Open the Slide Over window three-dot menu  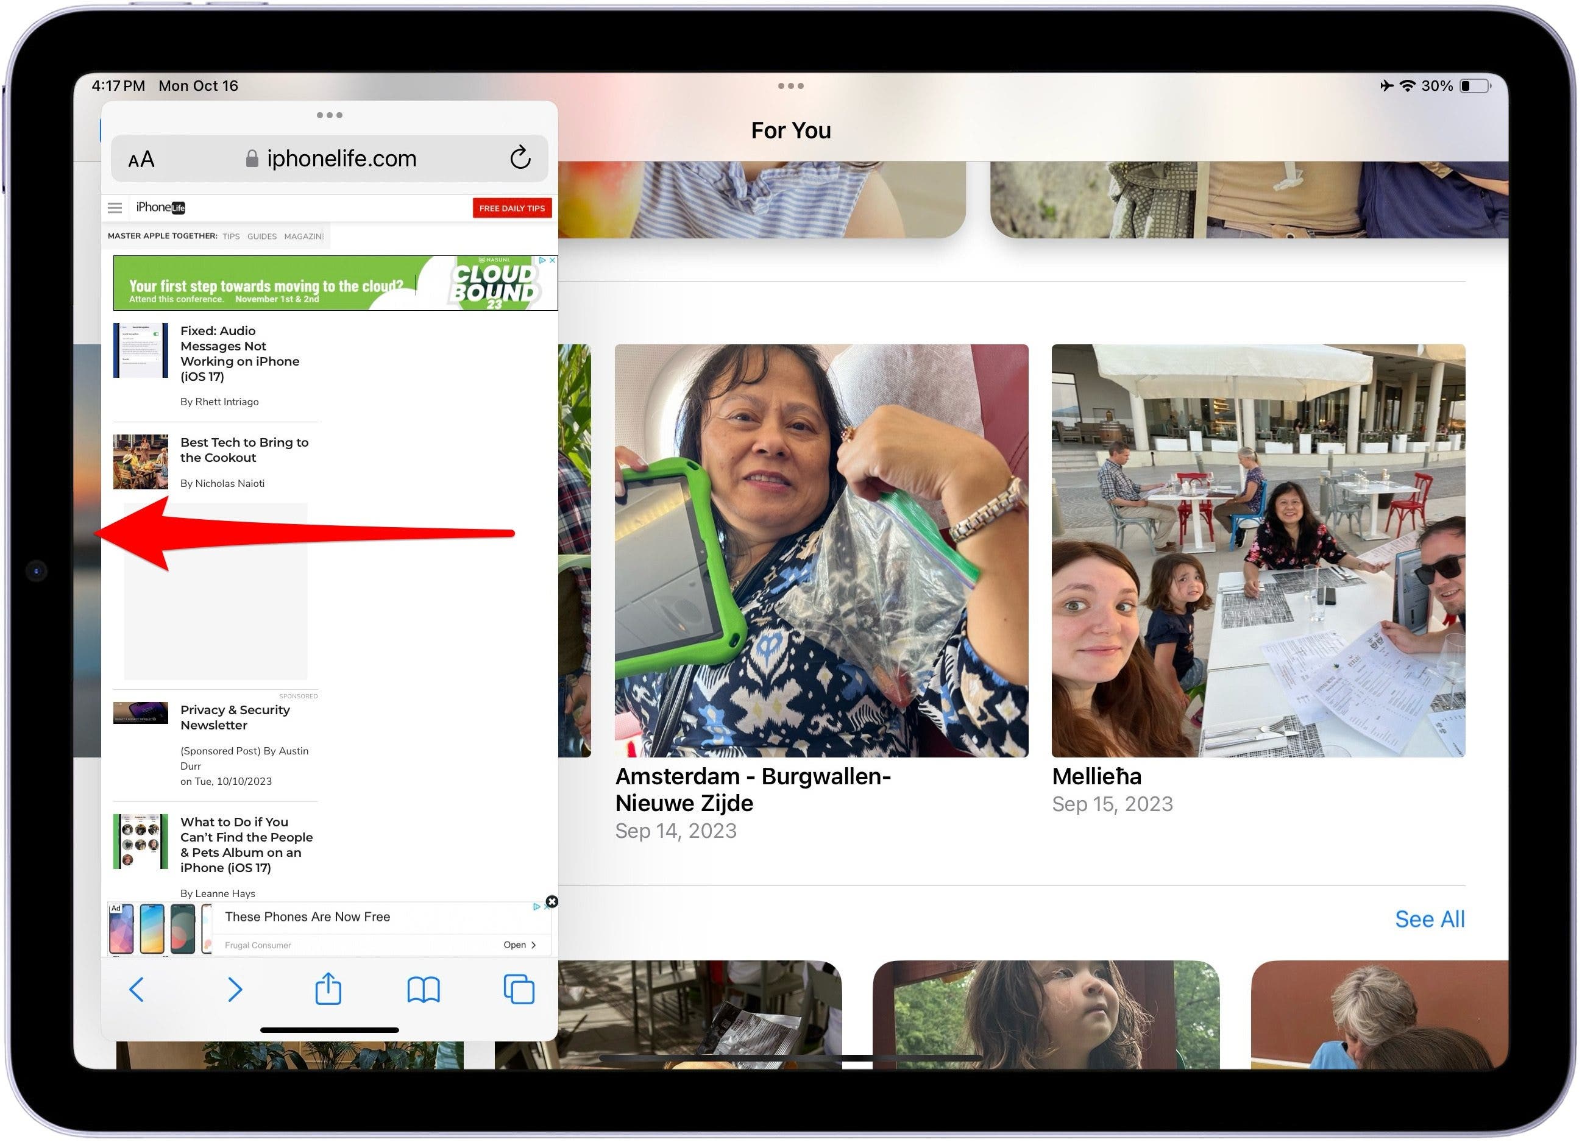pyautogui.click(x=330, y=115)
